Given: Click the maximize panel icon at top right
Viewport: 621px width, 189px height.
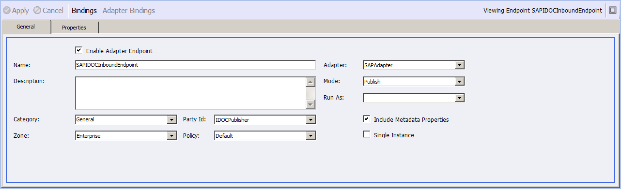Looking at the screenshot, I should click(612, 10).
